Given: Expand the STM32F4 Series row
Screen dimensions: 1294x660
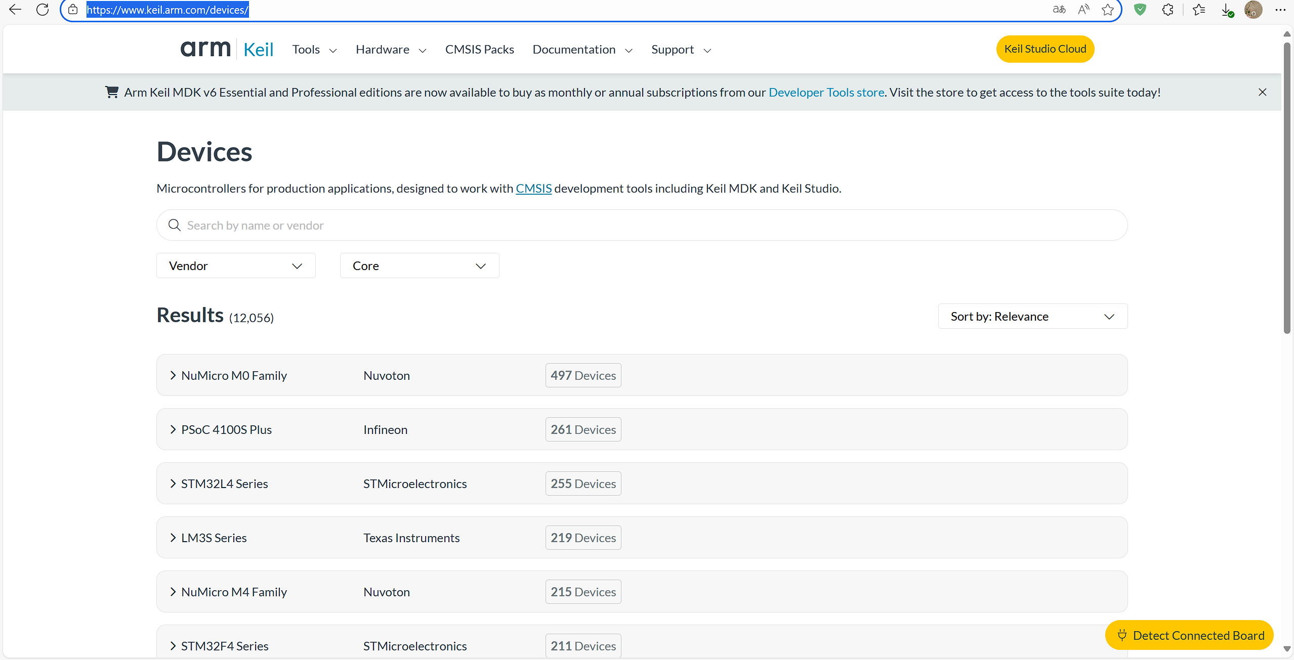Looking at the screenshot, I should [x=642, y=642].
